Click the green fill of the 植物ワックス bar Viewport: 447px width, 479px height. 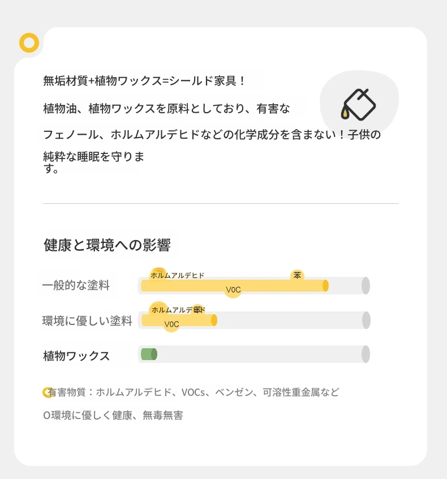point(149,354)
